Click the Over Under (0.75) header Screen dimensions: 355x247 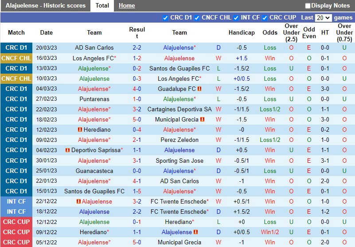pos(344,33)
